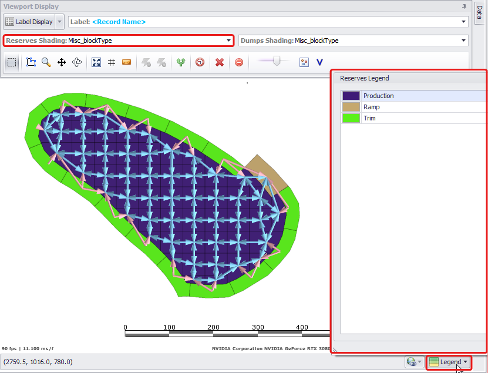Click the green dependency arrows icon
This screenshot has height=373, width=488.
tap(181, 62)
